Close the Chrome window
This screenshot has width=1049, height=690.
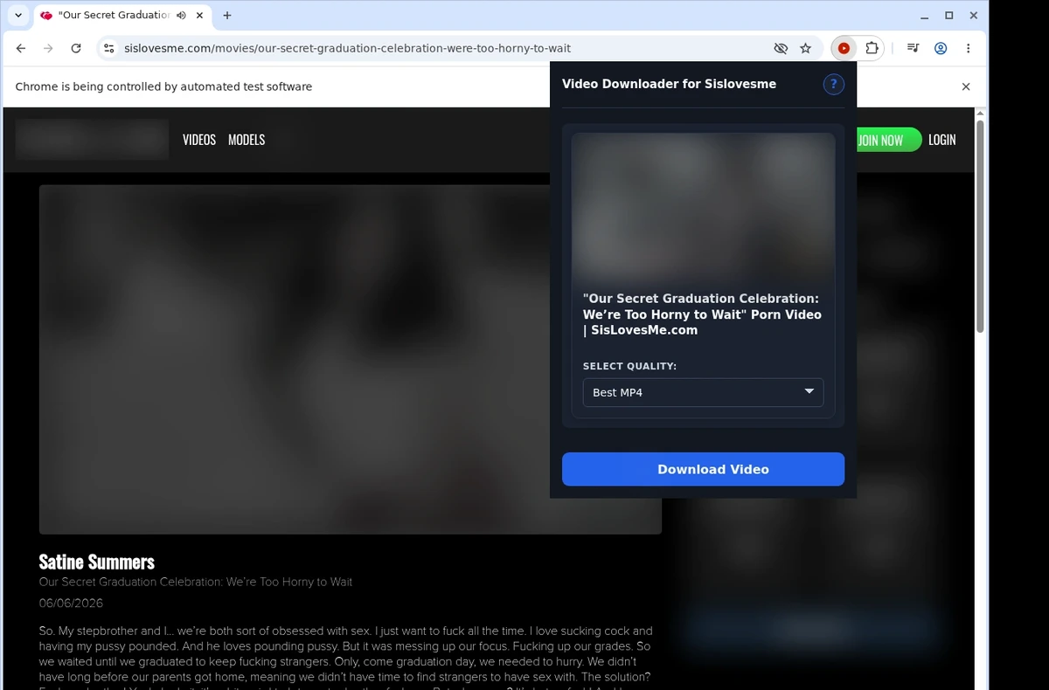[973, 16]
